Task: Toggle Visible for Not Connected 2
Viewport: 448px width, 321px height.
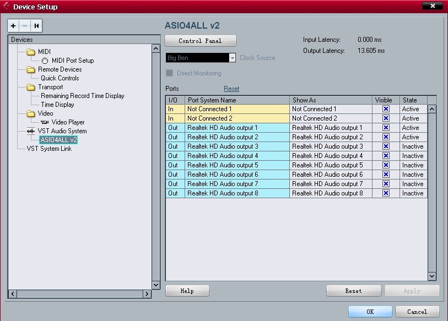Action: pyautogui.click(x=386, y=118)
